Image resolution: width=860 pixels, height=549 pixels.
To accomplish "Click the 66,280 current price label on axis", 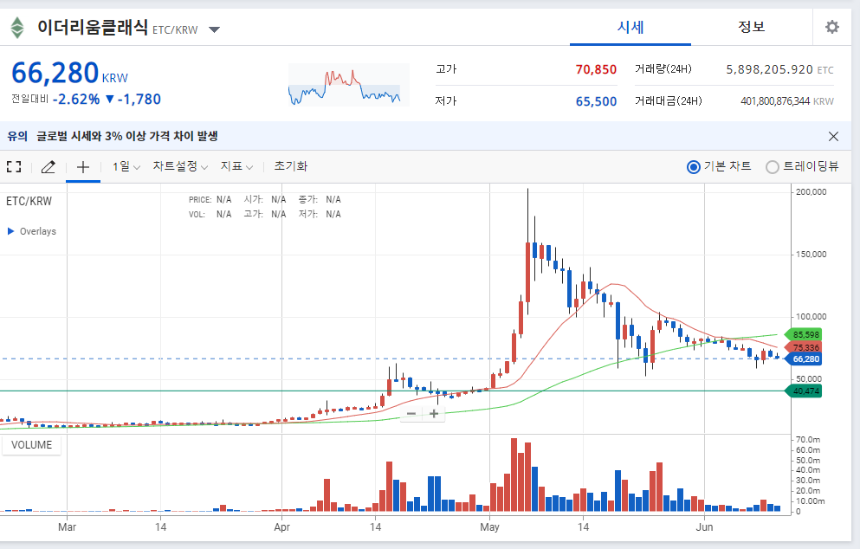I will [x=804, y=359].
